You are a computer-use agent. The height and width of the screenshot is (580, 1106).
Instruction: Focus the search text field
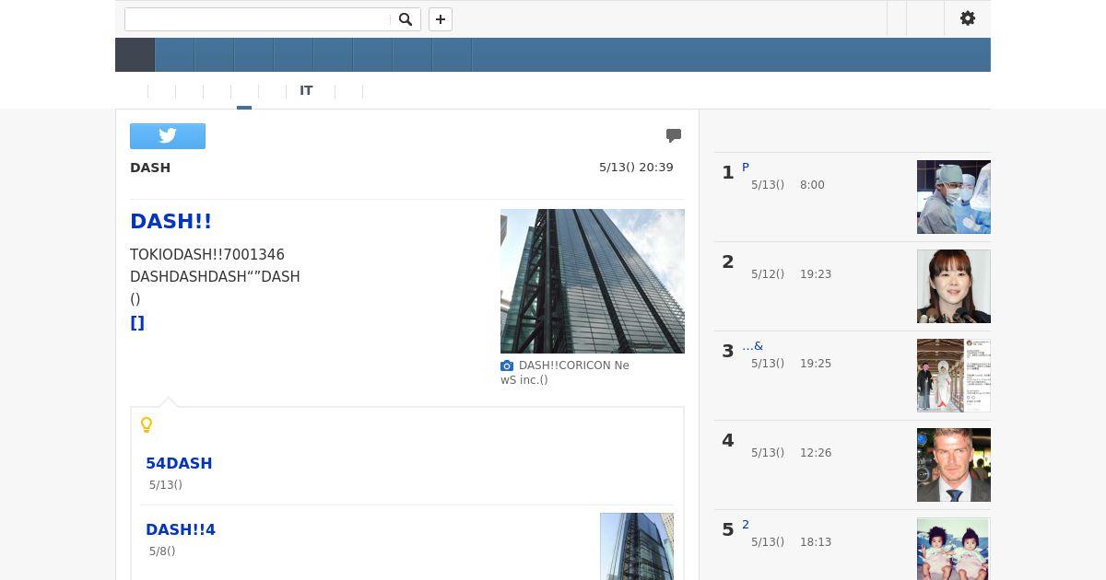(x=258, y=19)
